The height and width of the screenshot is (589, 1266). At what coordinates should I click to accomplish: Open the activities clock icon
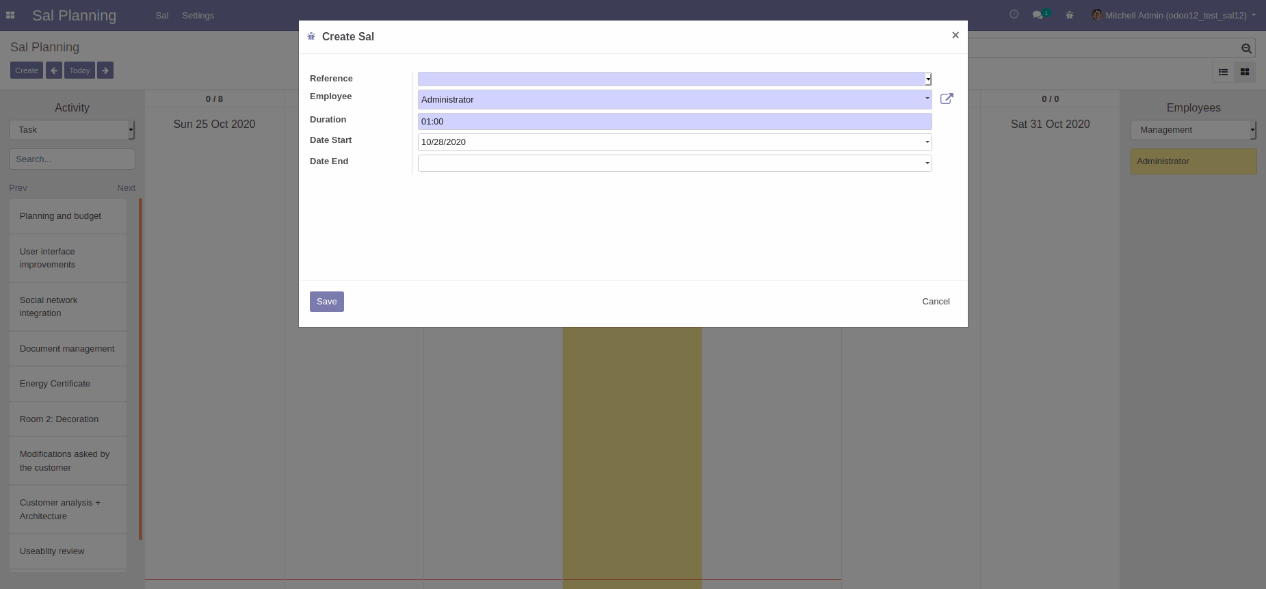click(x=1014, y=14)
